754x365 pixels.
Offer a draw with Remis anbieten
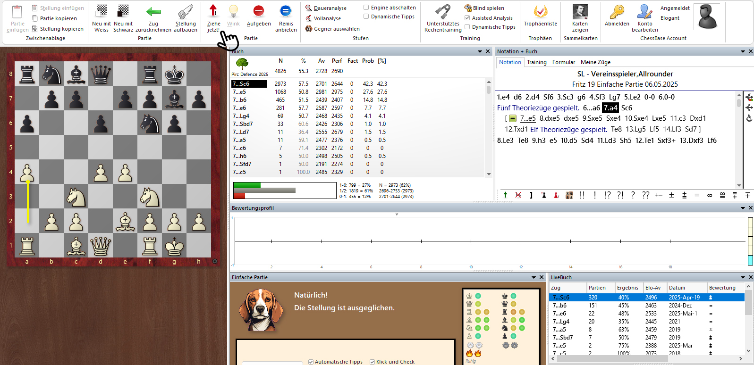click(286, 11)
